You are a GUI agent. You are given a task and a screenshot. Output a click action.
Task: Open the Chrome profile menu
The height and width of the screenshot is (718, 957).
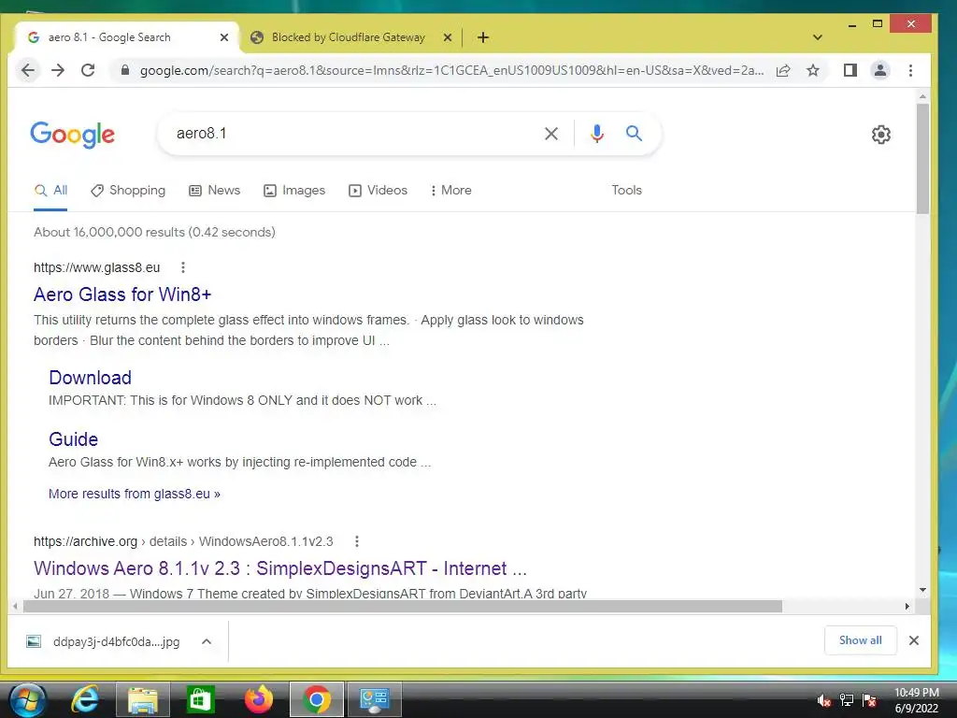[880, 70]
